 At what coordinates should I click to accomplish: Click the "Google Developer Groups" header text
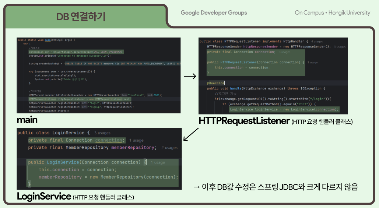(214, 13)
